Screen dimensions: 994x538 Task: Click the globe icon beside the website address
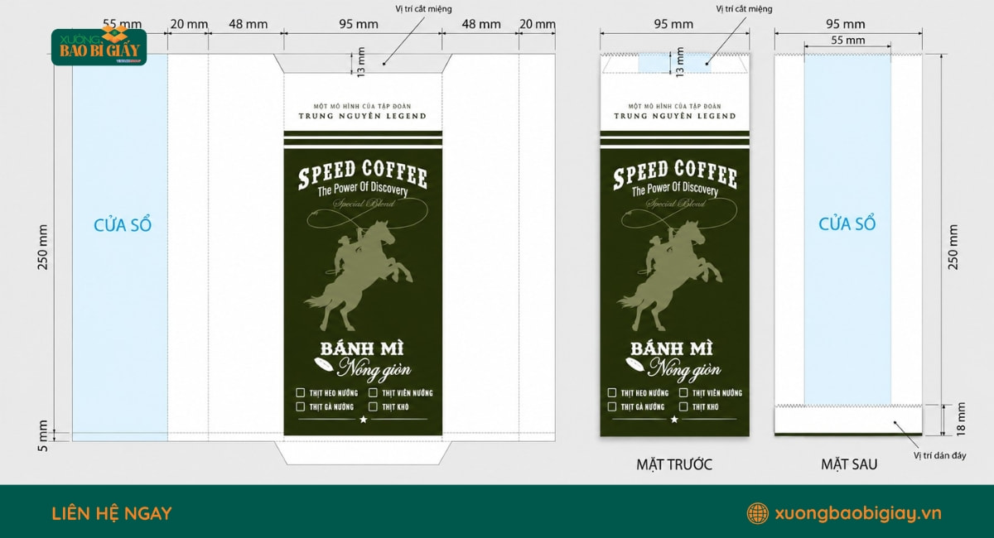pos(757,513)
